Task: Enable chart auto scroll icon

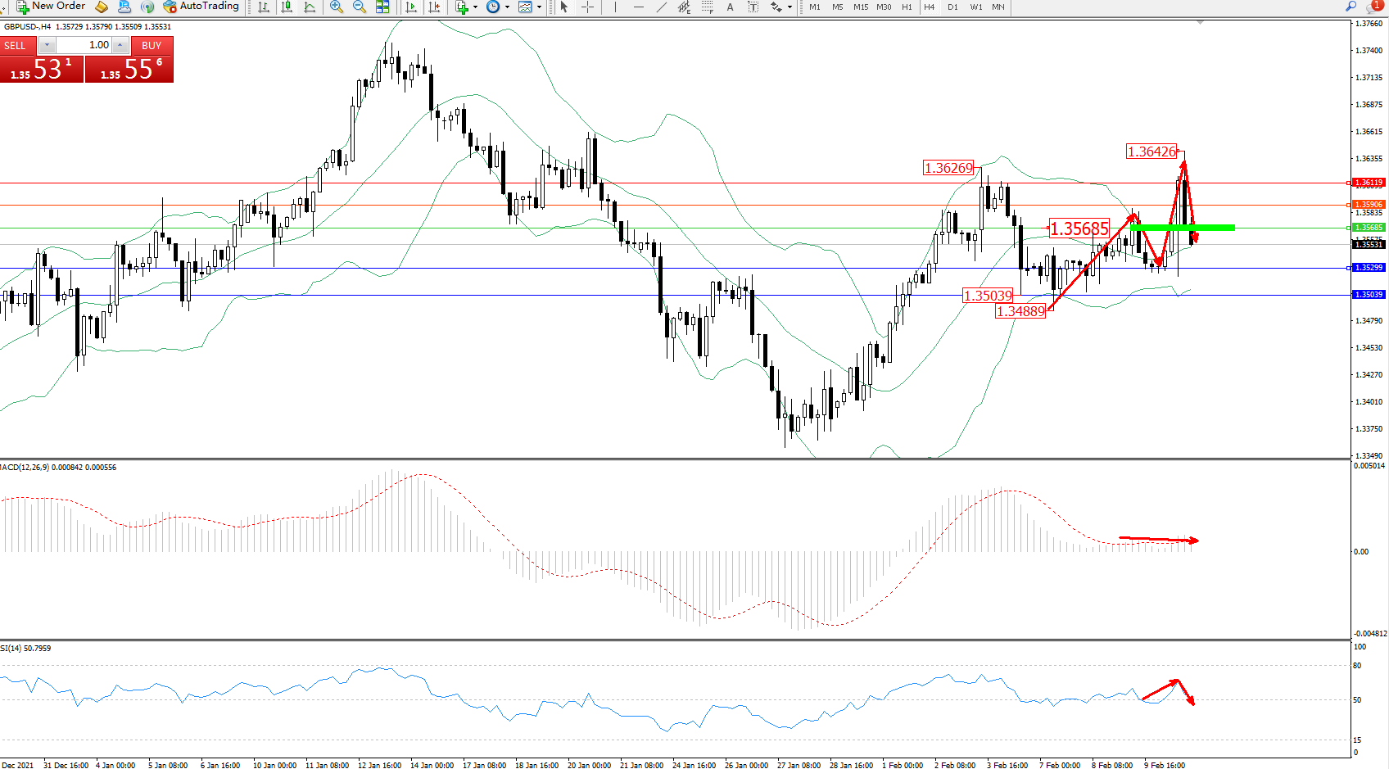Action: [x=411, y=7]
